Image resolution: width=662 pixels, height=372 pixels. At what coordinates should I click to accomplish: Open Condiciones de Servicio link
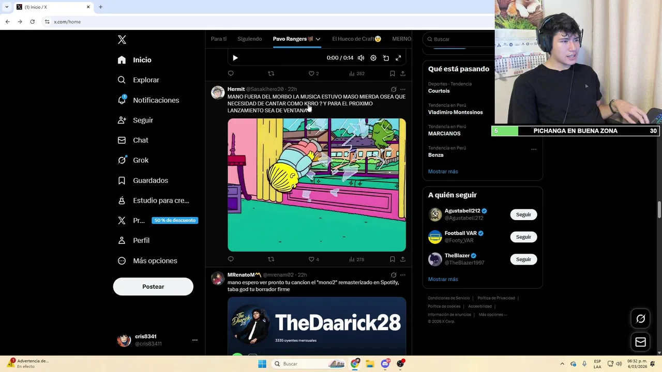click(448, 298)
